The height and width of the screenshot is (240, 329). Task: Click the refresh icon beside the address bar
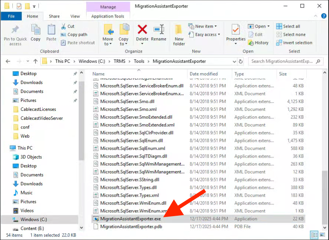[241, 61]
